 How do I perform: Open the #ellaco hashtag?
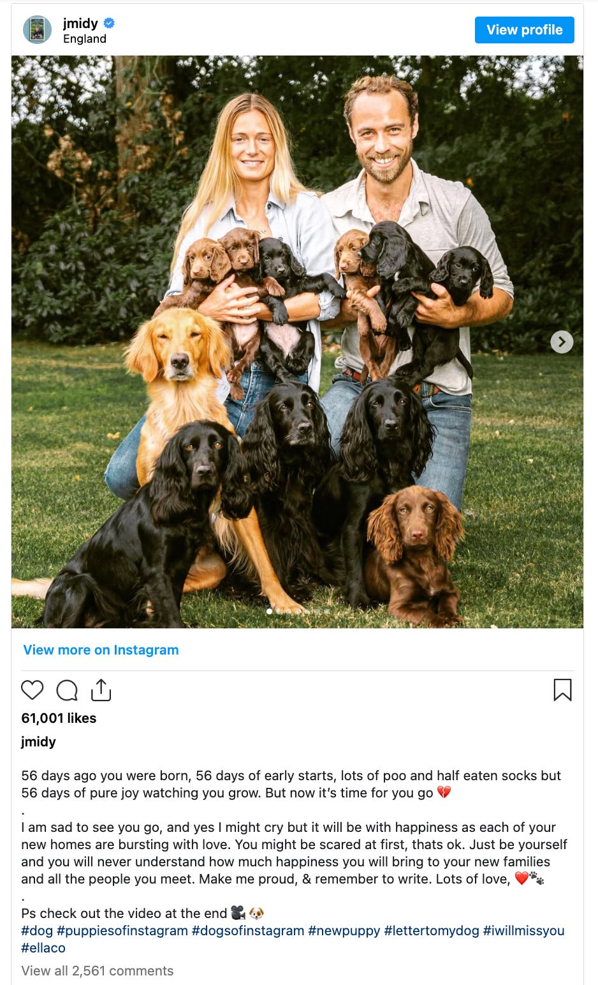43,947
